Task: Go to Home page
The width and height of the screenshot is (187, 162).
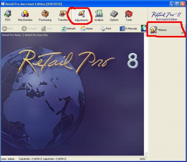Action: pos(87,29)
